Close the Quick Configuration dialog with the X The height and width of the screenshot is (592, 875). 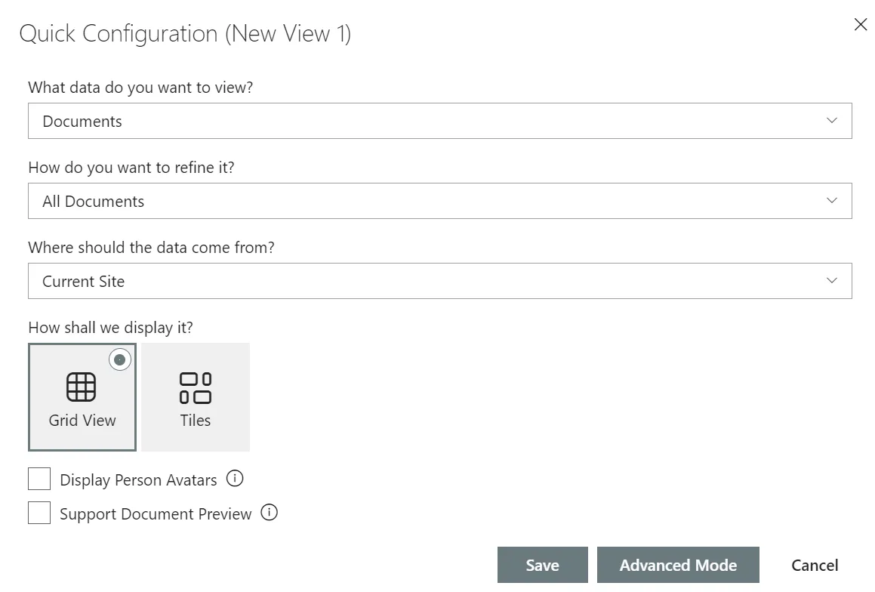860,24
